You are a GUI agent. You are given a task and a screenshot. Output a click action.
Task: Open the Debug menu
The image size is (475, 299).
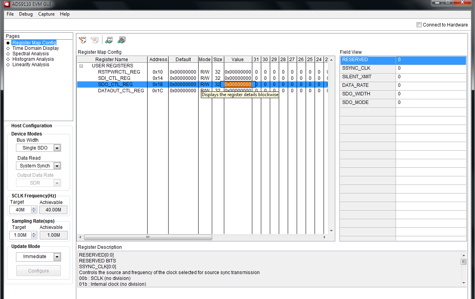[x=26, y=14]
